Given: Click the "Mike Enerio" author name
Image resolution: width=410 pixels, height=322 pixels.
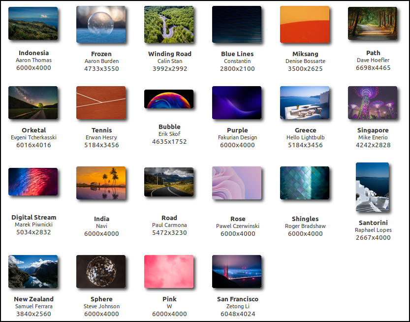Looking at the screenshot, I should [x=373, y=137].
